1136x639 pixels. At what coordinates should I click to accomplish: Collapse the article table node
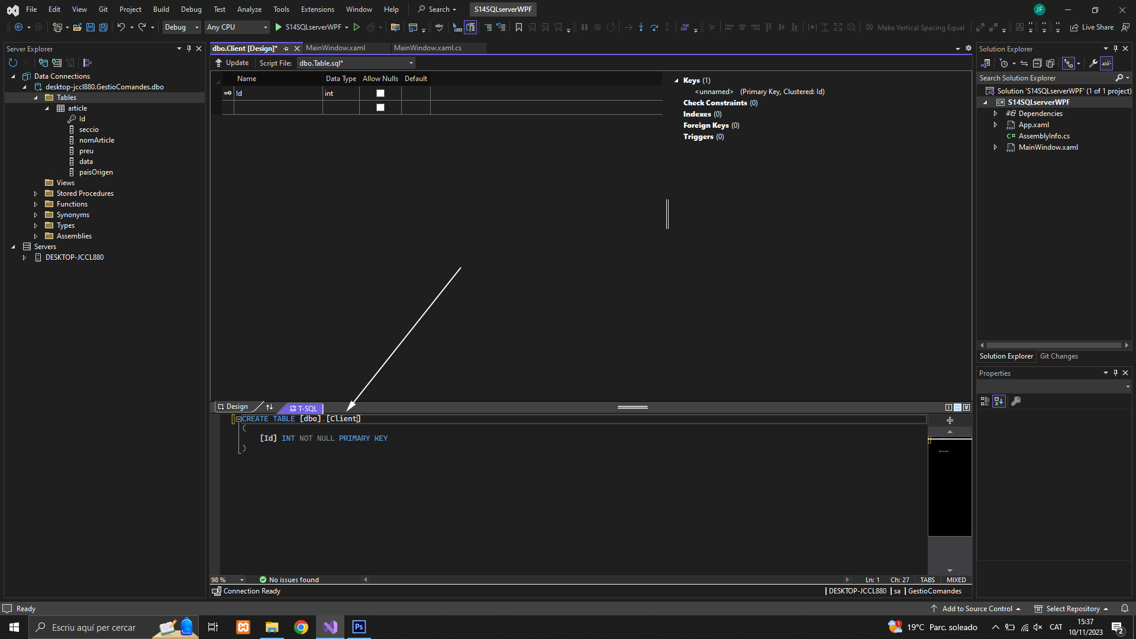pyautogui.click(x=47, y=108)
